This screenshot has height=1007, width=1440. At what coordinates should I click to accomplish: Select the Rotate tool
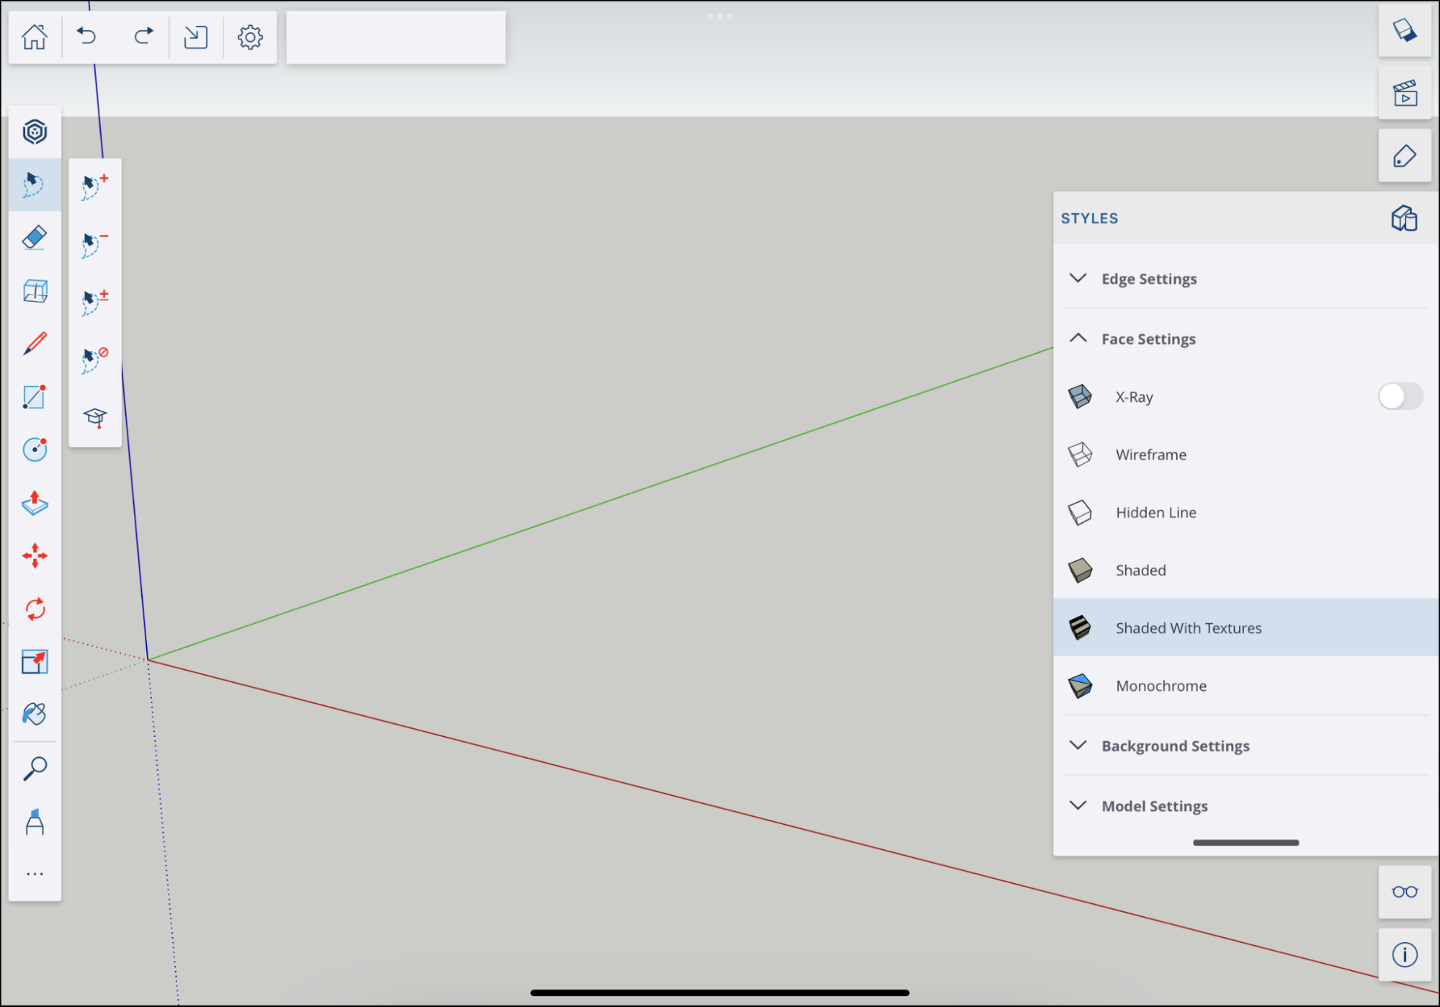point(35,609)
